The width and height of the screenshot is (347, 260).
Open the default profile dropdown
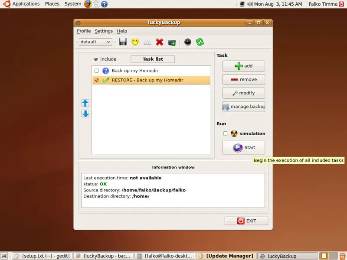95,42
